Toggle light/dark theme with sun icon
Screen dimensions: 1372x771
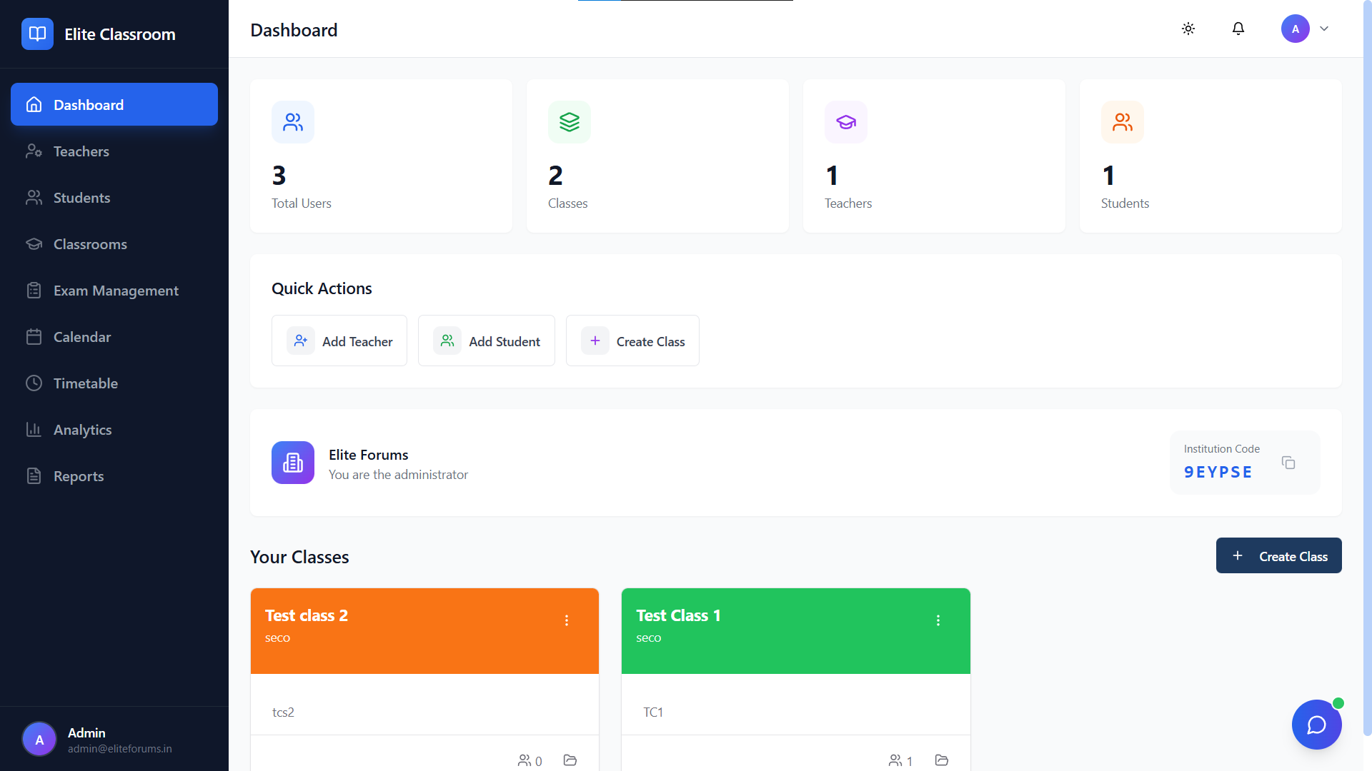pos(1188,29)
